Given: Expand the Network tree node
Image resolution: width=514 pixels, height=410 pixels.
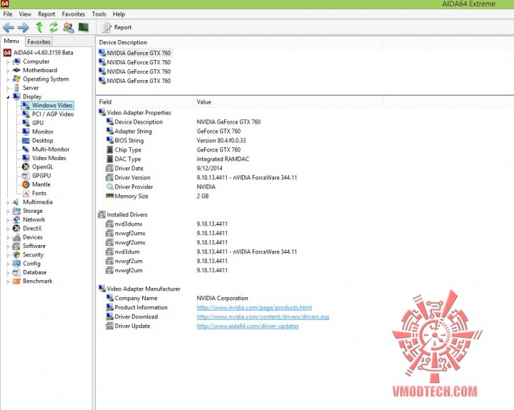Looking at the screenshot, I should [x=8, y=220].
